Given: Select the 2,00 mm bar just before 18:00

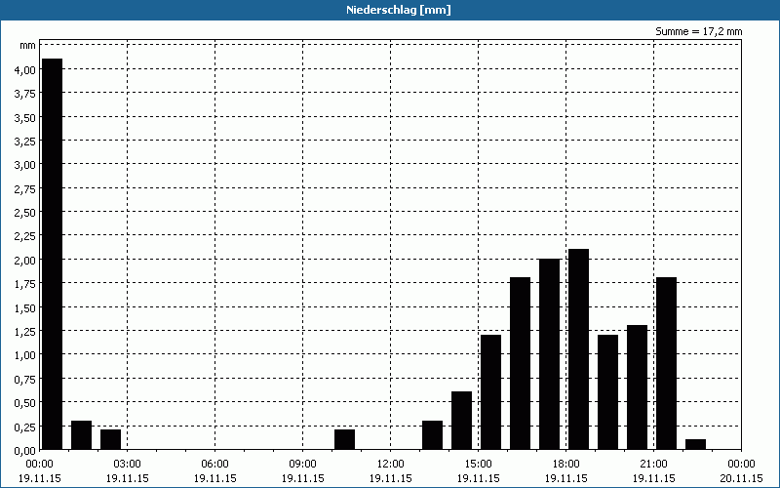Looking at the screenshot, I should 549,354.
